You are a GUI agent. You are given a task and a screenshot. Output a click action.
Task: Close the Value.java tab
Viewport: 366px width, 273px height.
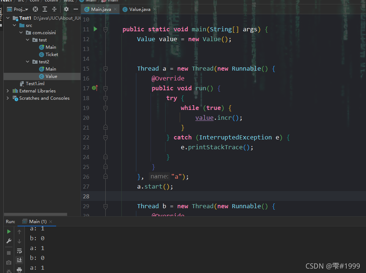coord(155,9)
